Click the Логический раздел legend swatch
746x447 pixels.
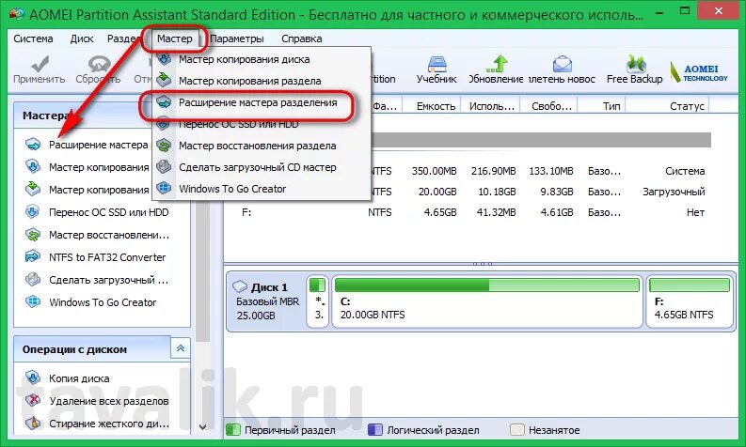click(x=375, y=430)
